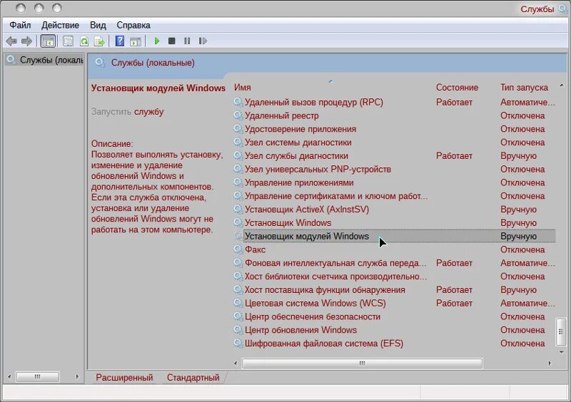Switch to the Расширенный tab

pyautogui.click(x=124, y=378)
